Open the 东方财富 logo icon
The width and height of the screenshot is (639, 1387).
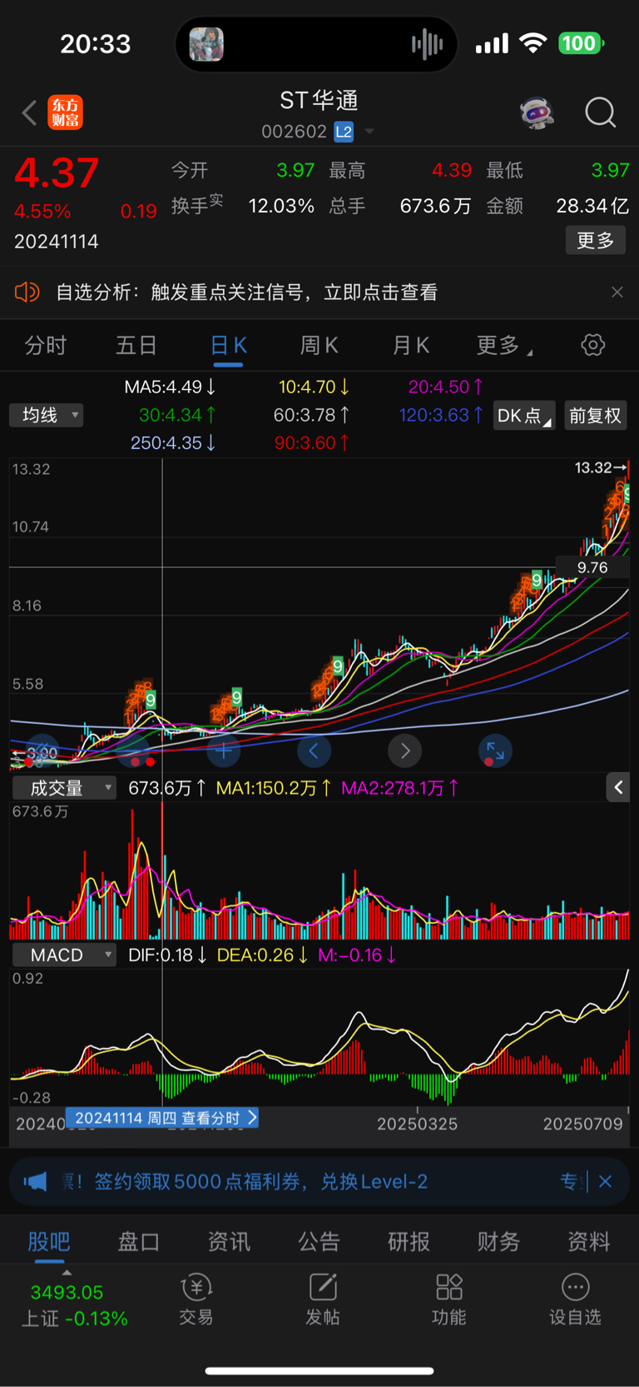66,112
